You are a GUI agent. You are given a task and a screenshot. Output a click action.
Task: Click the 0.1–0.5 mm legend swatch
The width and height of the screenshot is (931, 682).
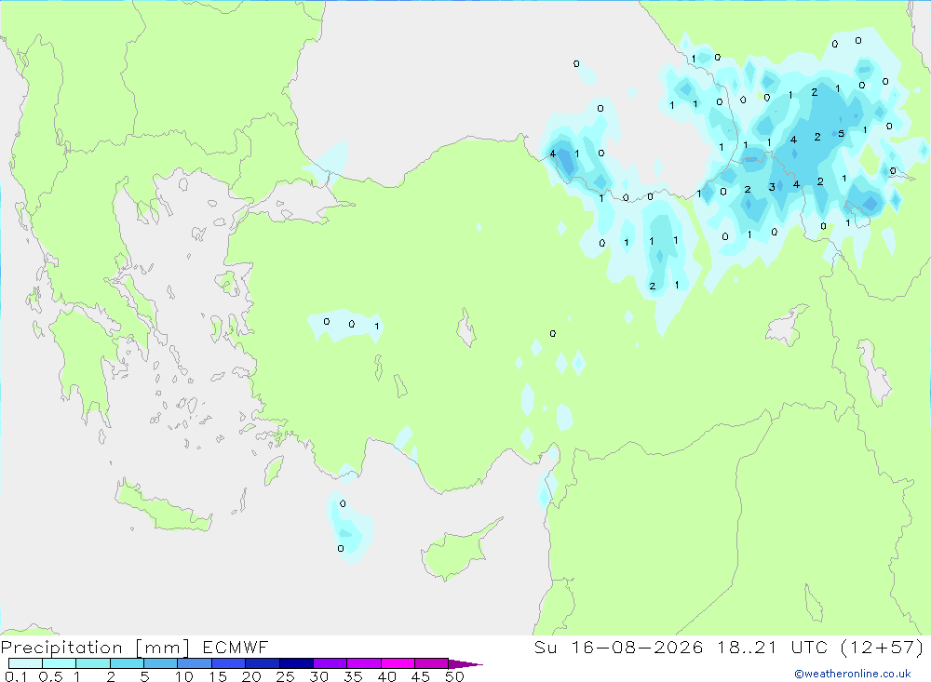pyautogui.click(x=25, y=663)
